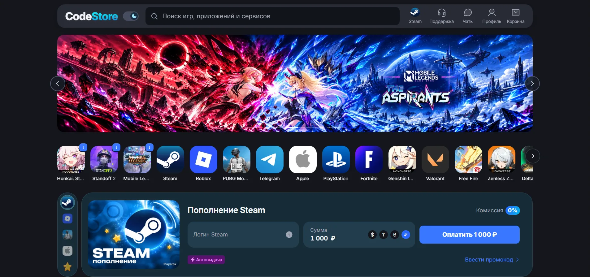The width and height of the screenshot is (590, 277).
Task: Show previous banner slide
Action: [58, 84]
